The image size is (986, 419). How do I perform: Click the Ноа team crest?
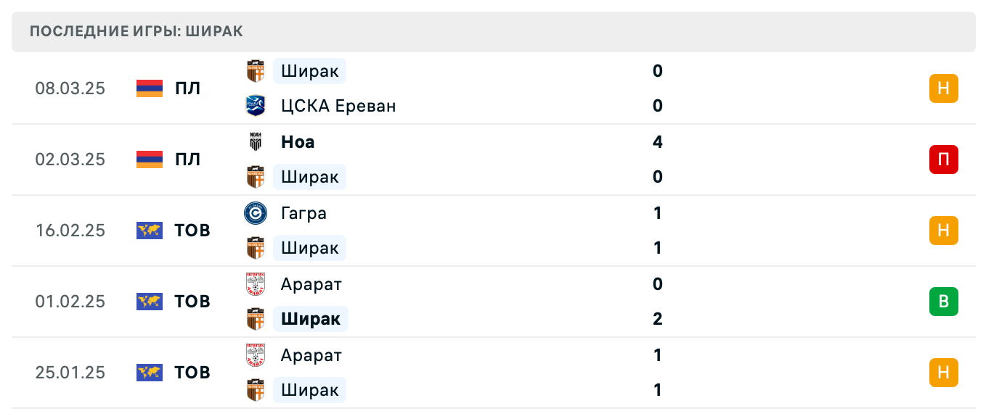point(256,142)
